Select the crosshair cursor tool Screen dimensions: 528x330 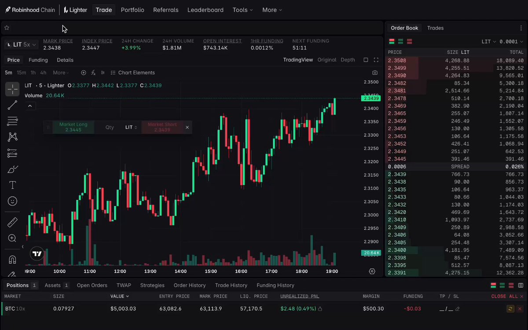pyautogui.click(x=12, y=89)
